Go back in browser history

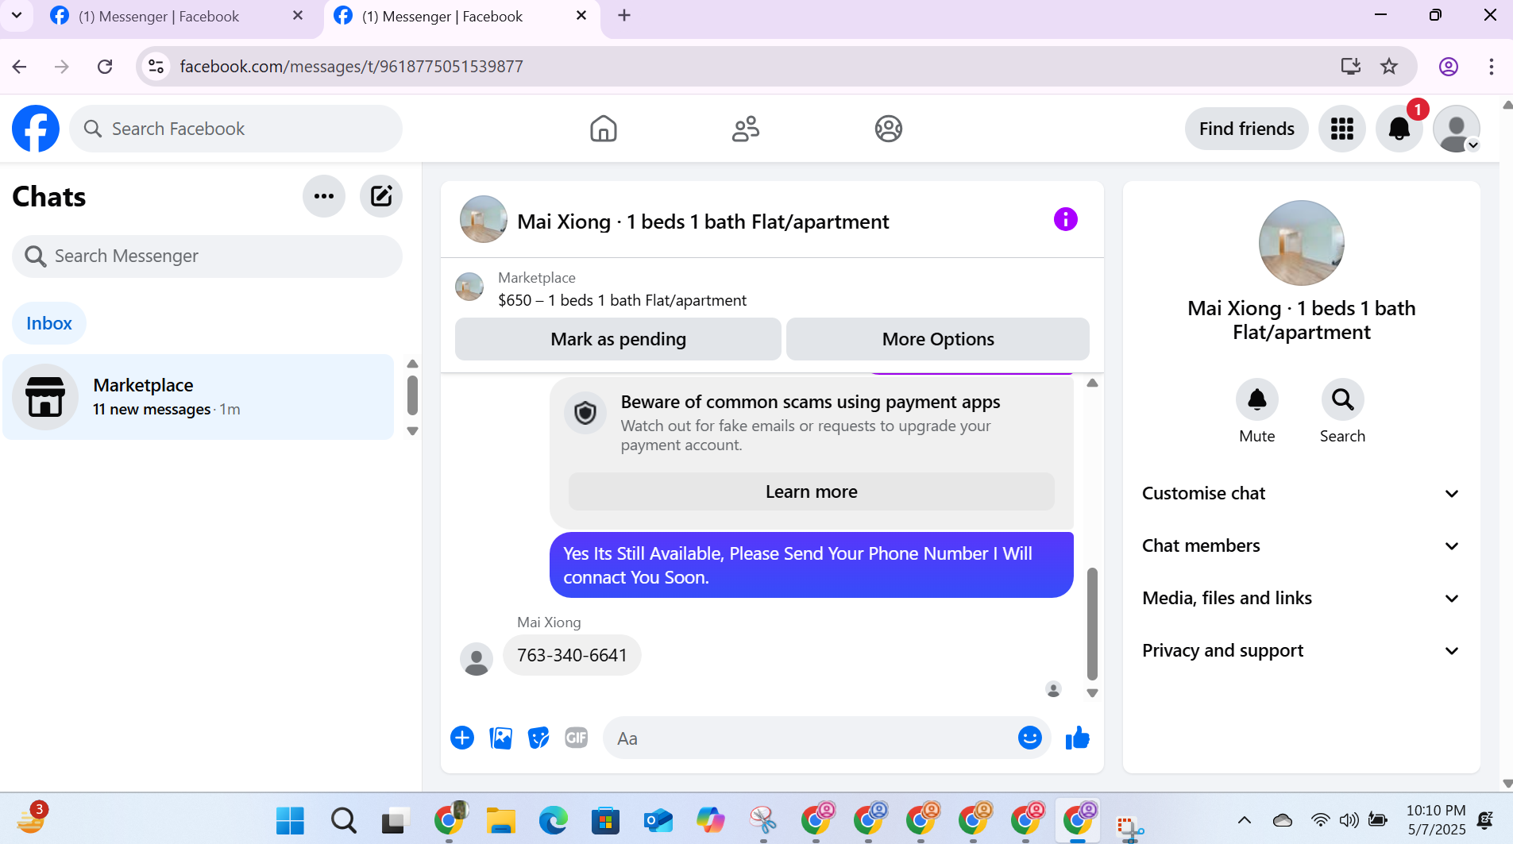20,67
